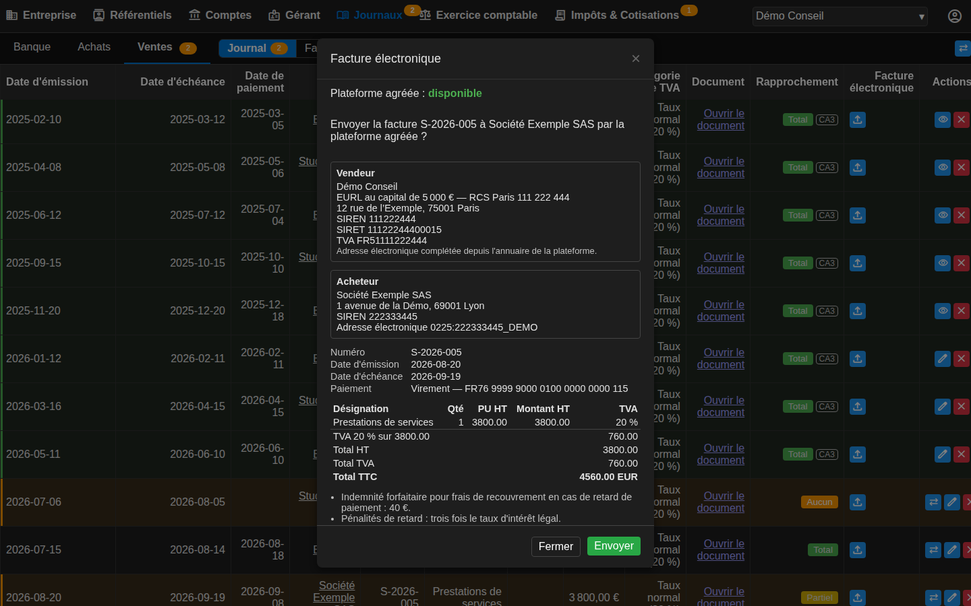The width and height of the screenshot is (971, 606).
Task: Click the reconcile swap icon for 2026-07-06 row
Action: click(933, 502)
